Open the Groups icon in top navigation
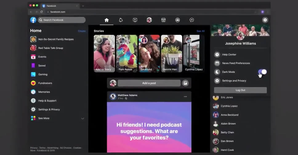The height and width of the screenshot is (155, 298). 178,20
